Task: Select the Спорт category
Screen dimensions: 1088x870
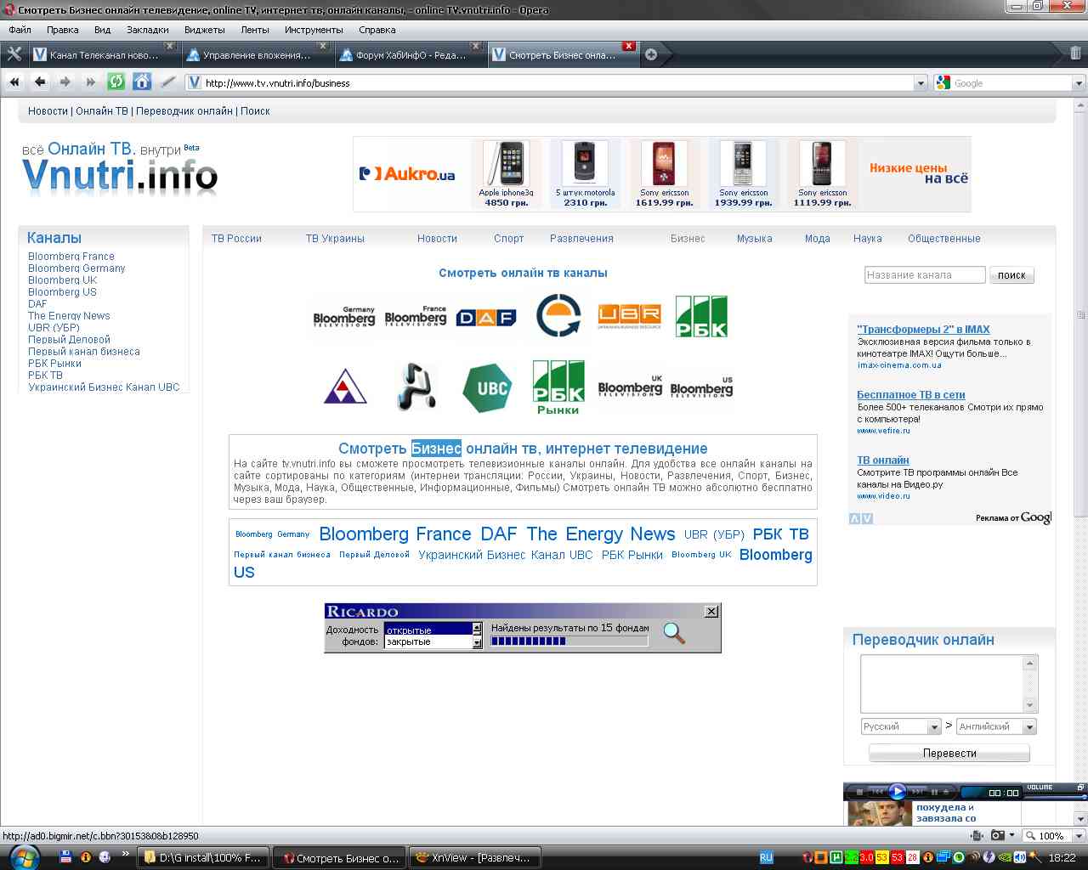Action: [x=508, y=239]
